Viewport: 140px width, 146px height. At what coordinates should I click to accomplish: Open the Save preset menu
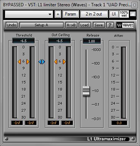point(99,25)
